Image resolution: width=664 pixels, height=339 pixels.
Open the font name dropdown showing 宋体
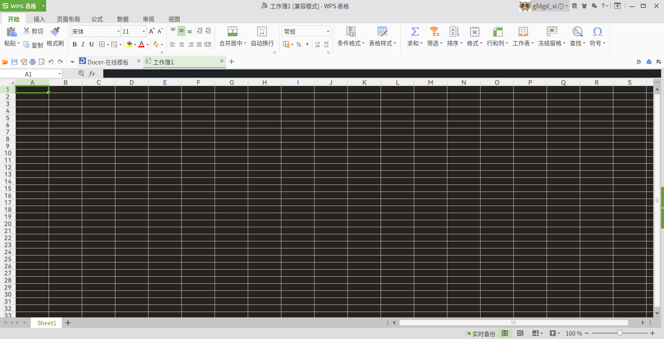[x=118, y=32]
